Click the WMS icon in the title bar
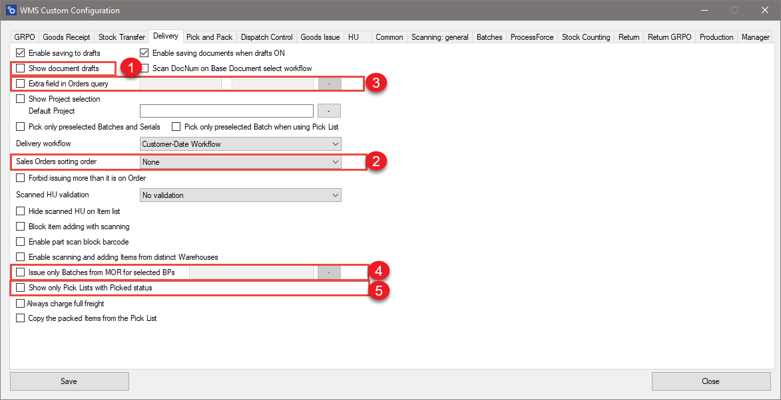The height and width of the screenshot is (400, 781). [x=10, y=10]
